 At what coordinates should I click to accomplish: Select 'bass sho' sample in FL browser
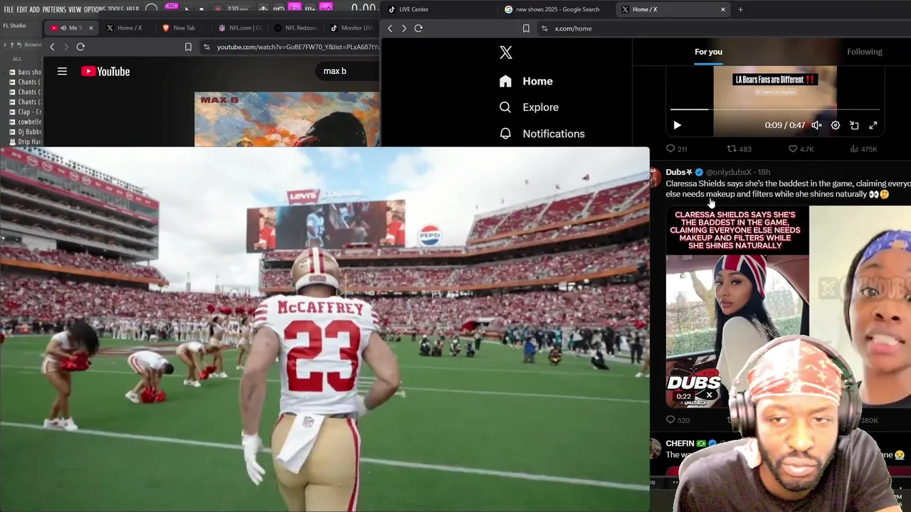[x=24, y=72]
